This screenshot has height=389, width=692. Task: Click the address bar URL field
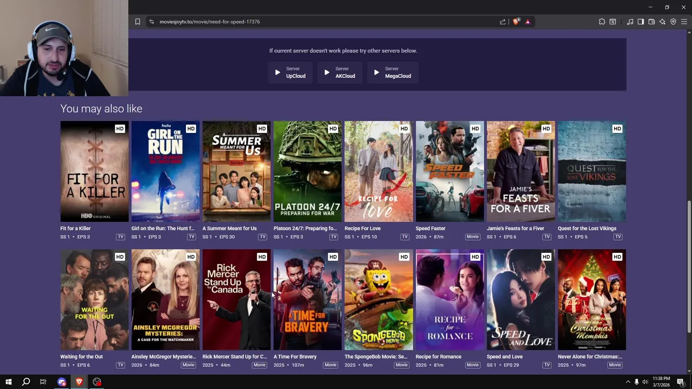pos(324,22)
